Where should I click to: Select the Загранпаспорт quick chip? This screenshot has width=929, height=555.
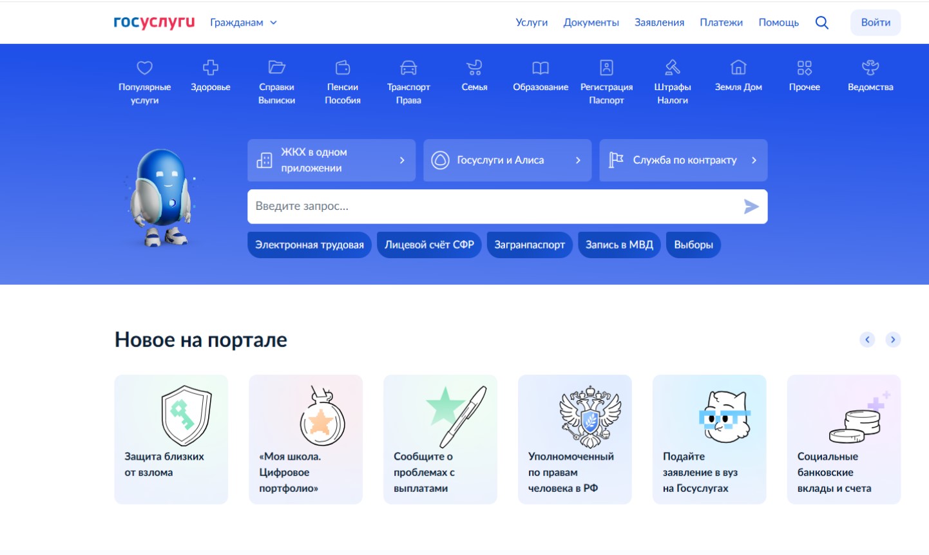pyautogui.click(x=530, y=245)
